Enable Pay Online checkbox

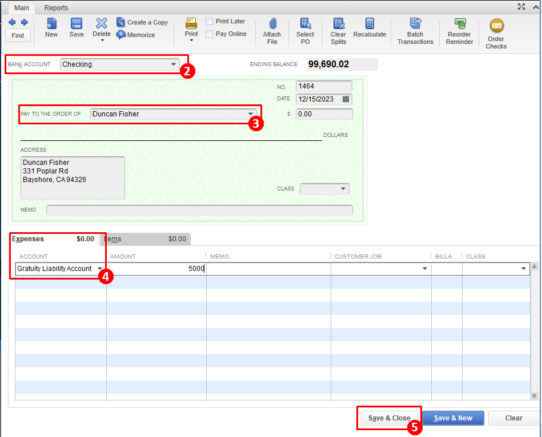coord(209,34)
